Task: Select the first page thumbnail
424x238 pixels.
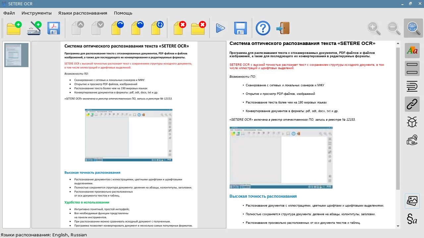Action: pos(16,55)
